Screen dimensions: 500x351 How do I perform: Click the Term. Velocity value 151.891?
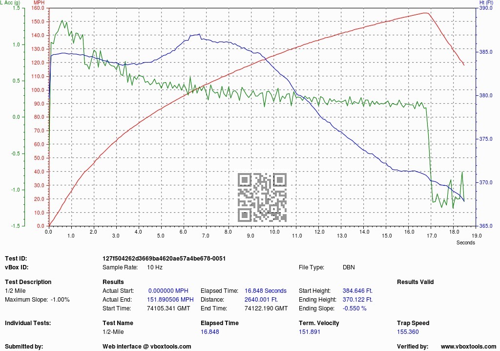pyautogui.click(x=309, y=332)
